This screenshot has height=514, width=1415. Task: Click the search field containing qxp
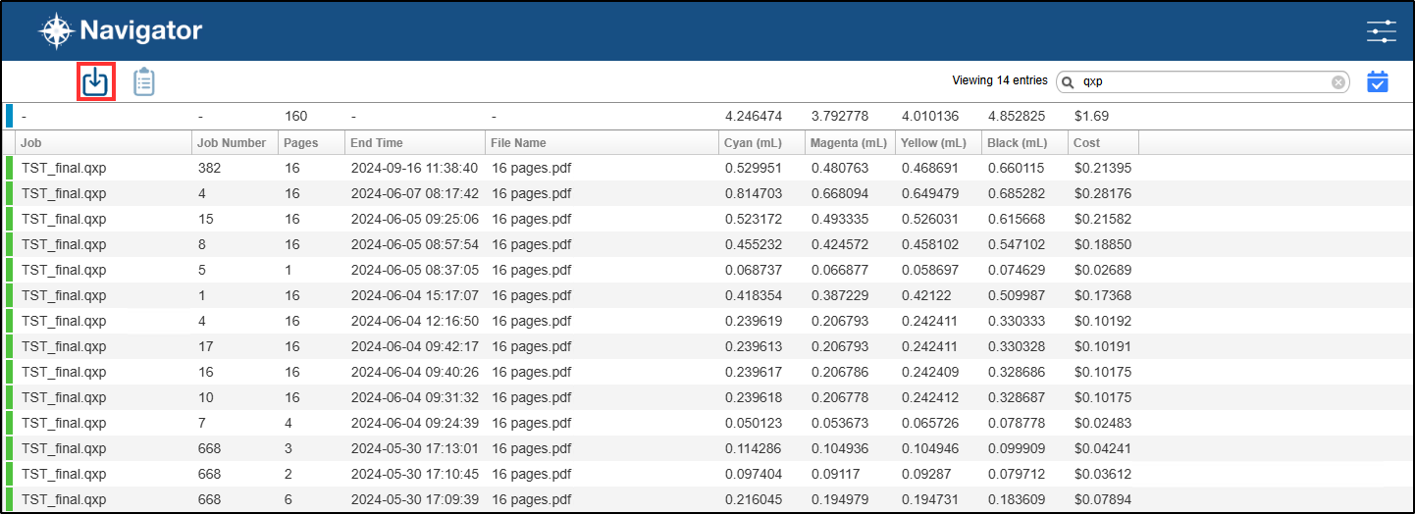[x=1203, y=82]
